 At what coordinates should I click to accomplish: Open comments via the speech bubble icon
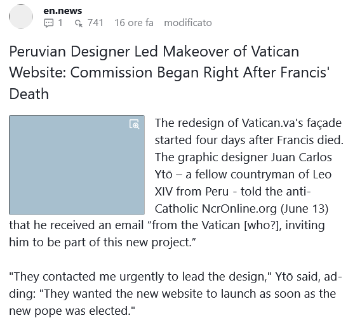[x=49, y=23]
